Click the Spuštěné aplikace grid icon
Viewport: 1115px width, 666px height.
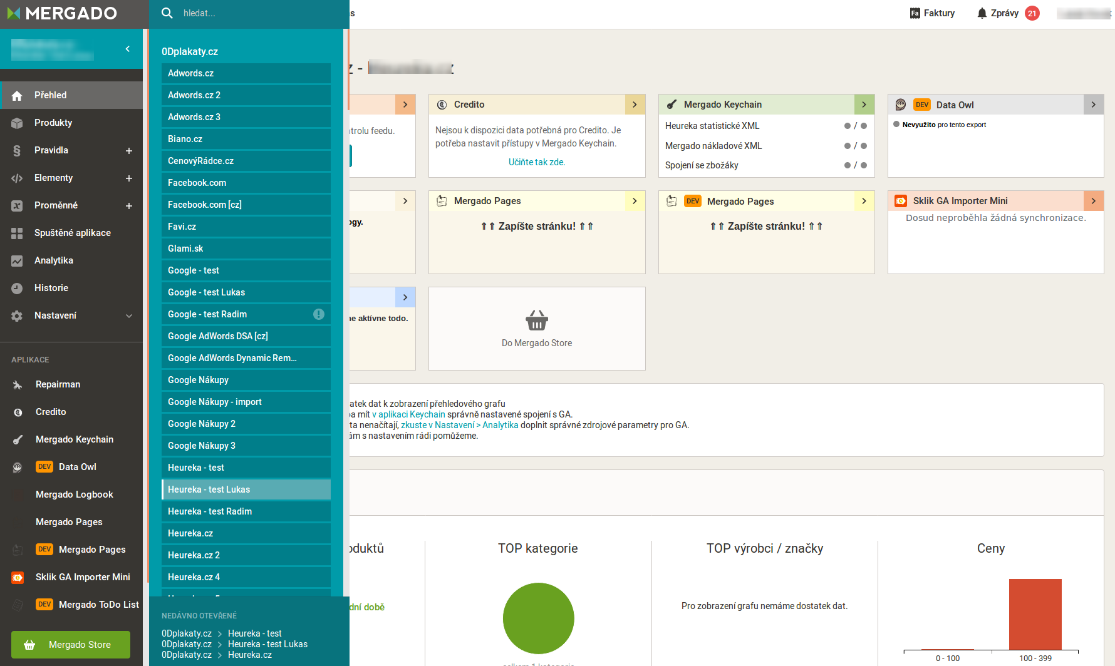[17, 233]
